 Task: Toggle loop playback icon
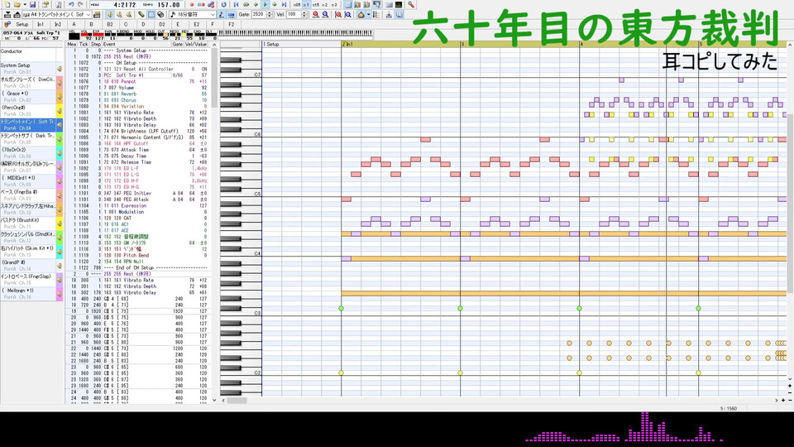click(x=223, y=5)
